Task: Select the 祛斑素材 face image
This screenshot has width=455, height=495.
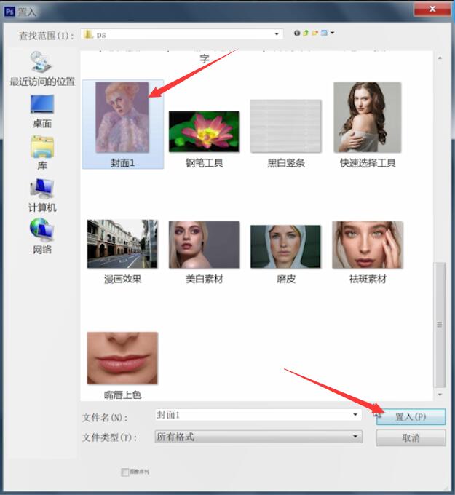Action: (x=368, y=245)
